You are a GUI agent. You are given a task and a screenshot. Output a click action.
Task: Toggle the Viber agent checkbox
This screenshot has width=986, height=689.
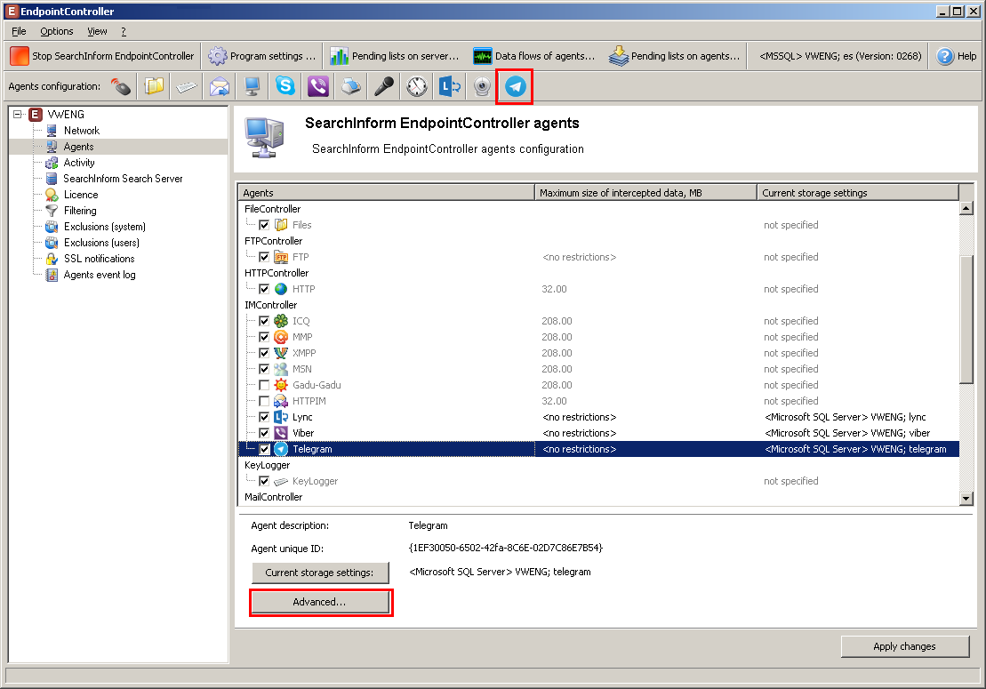click(264, 433)
